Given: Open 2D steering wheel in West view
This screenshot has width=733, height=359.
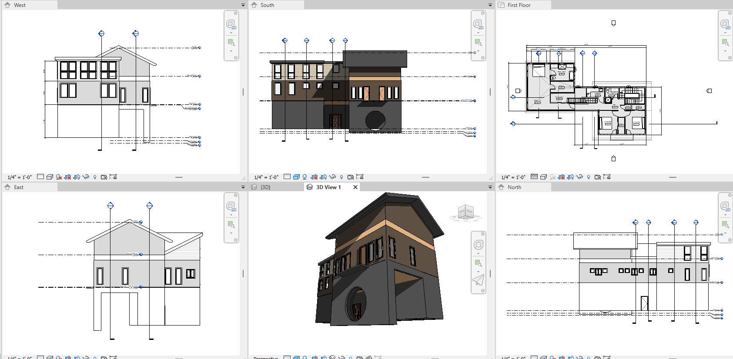Looking at the screenshot, I should (231, 24).
